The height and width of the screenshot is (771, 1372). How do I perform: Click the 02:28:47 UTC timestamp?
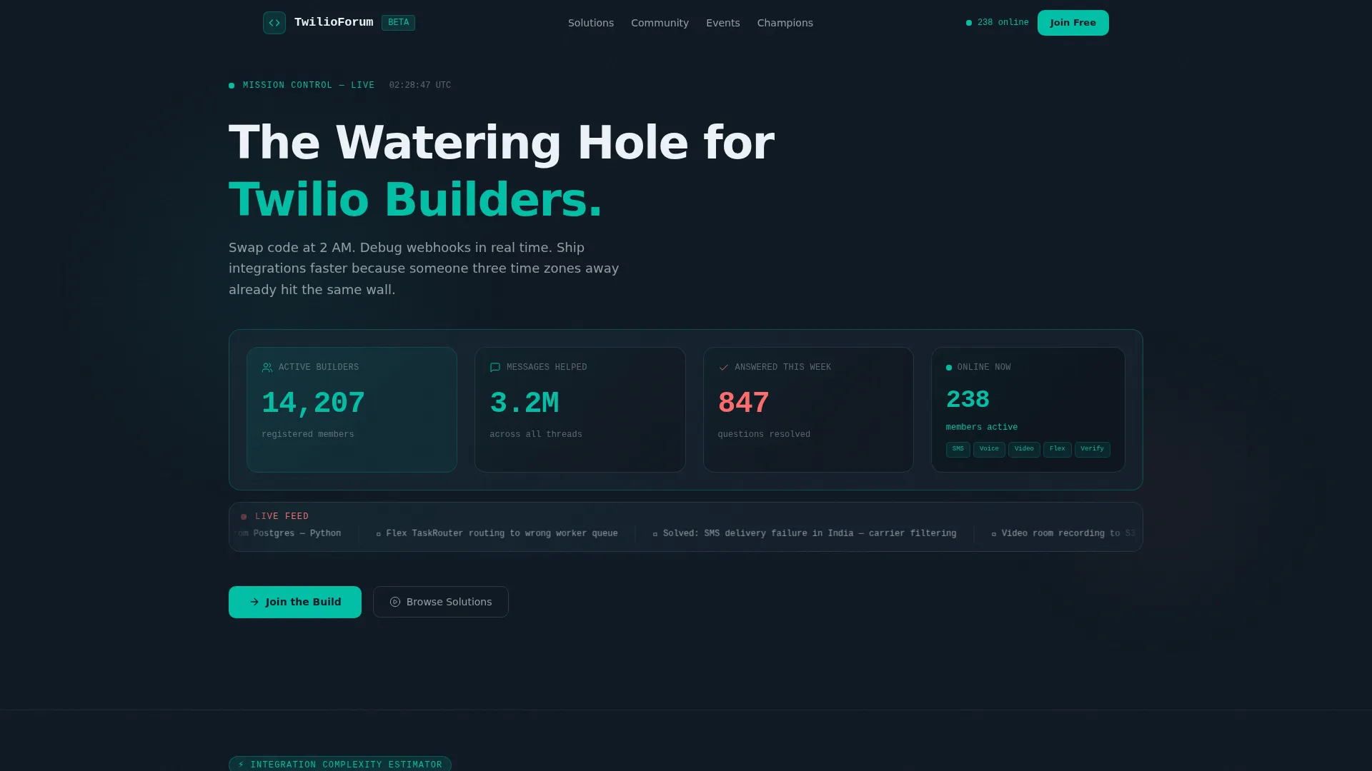click(420, 85)
